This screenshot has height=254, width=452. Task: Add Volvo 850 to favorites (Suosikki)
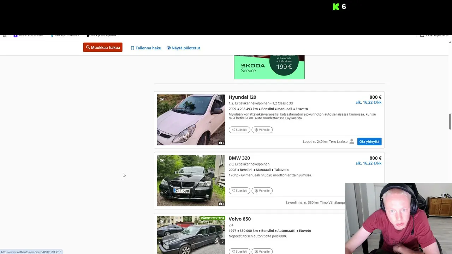pyautogui.click(x=239, y=252)
